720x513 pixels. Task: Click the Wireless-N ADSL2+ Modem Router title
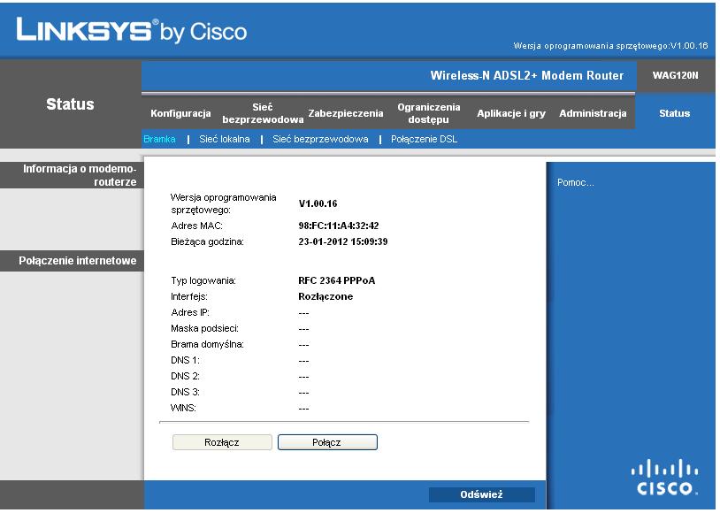tap(526, 75)
